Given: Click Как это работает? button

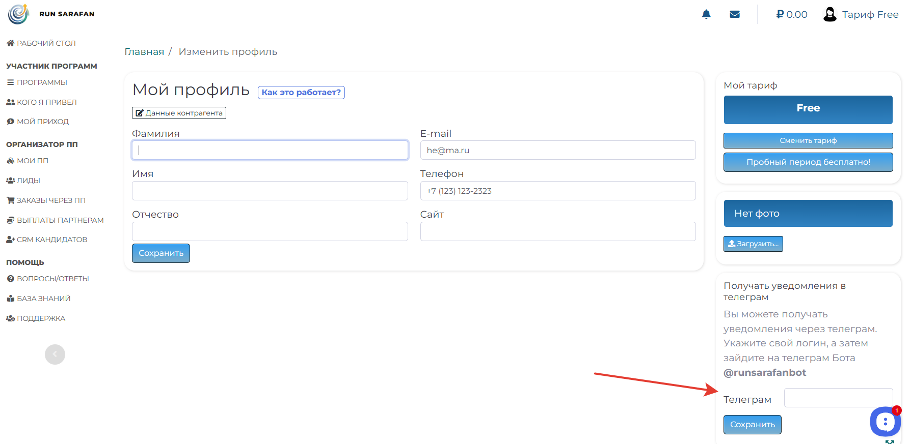Looking at the screenshot, I should (301, 93).
